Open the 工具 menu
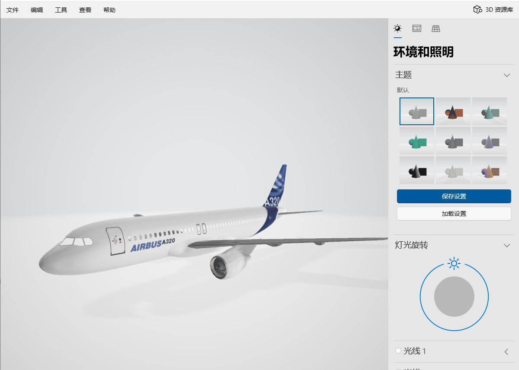This screenshot has height=370, width=519. click(61, 10)
